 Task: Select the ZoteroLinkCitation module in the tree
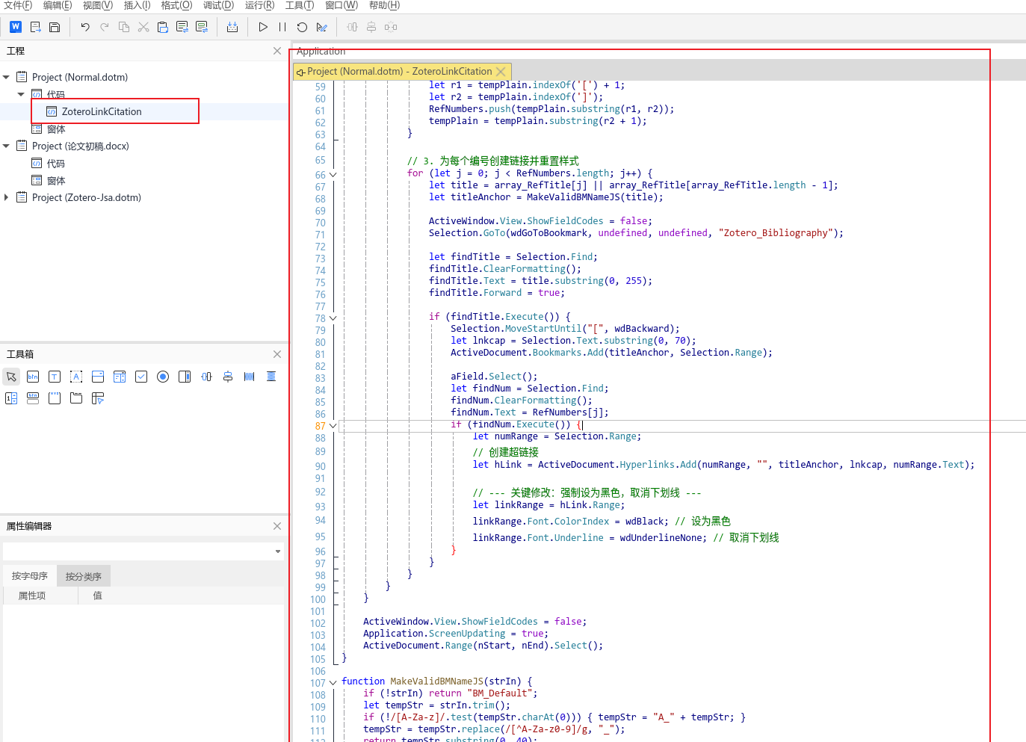(x=102, y=111)
